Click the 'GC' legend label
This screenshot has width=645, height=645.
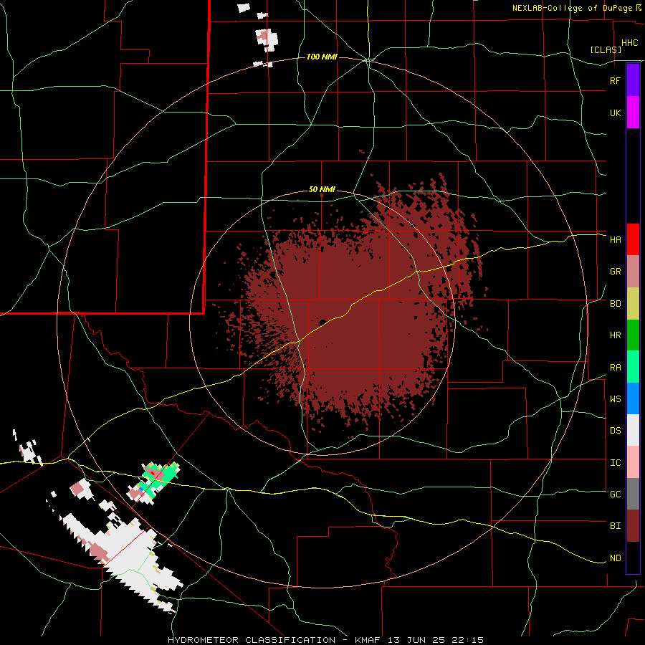(615, 494)
